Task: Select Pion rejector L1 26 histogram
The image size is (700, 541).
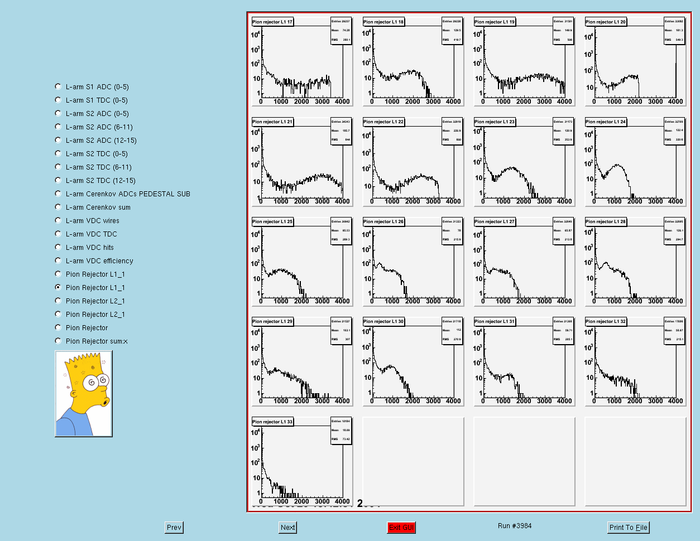Action: (413, 261)
